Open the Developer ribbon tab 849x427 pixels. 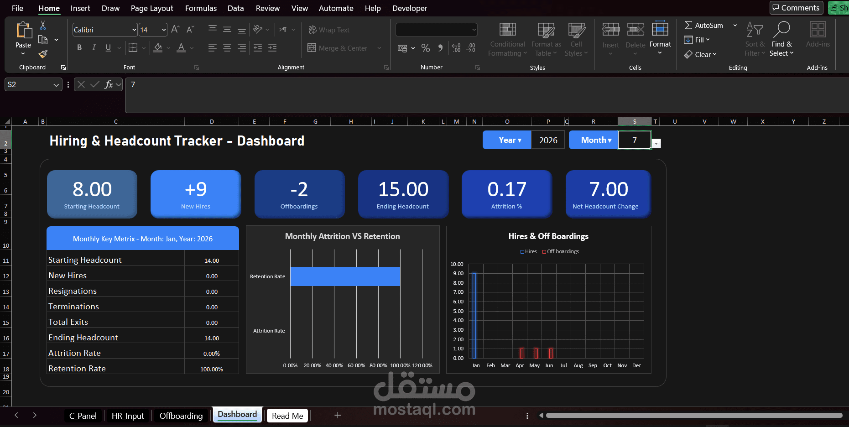(x=409, y=8)
